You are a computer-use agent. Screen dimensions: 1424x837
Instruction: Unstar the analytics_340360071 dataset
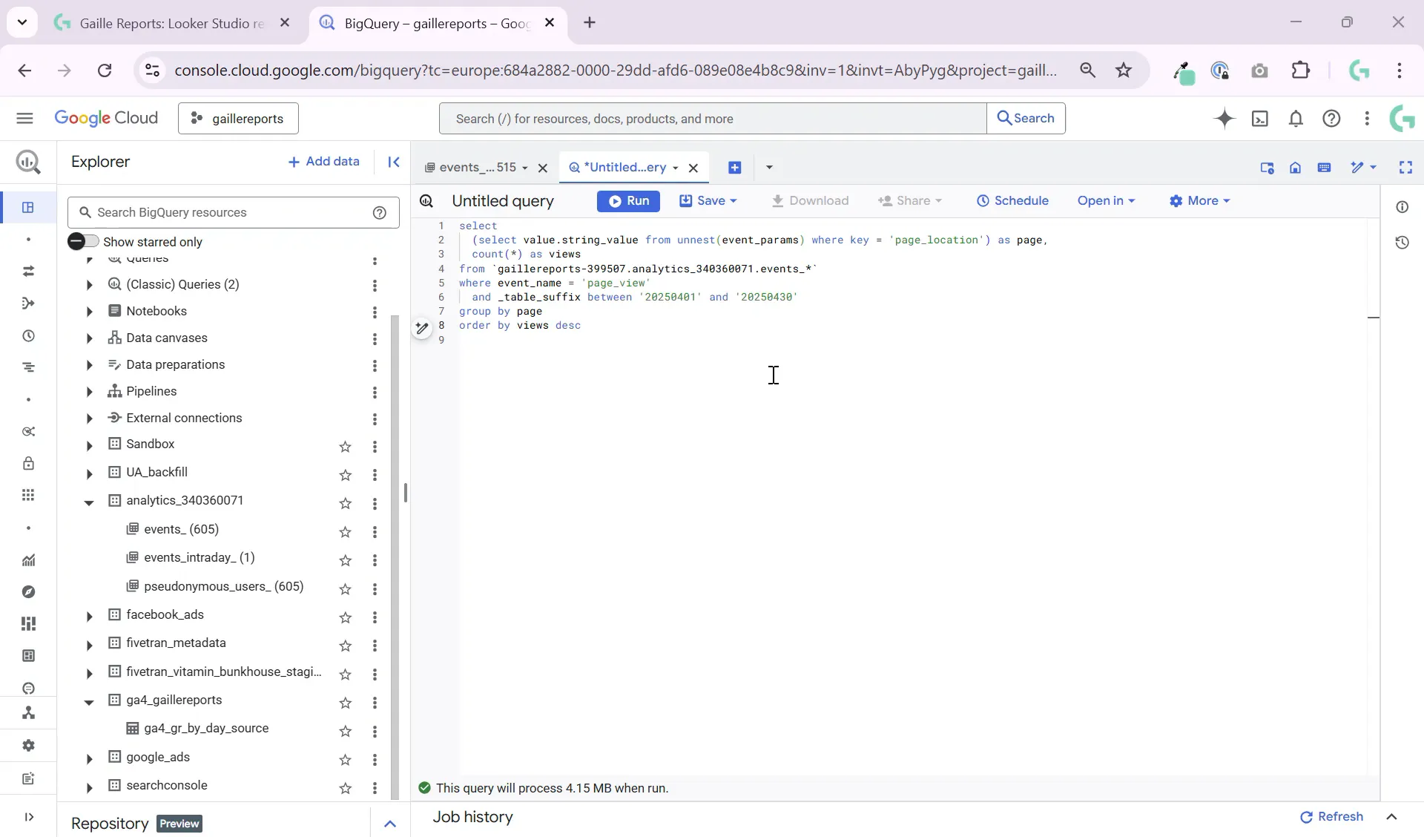pyautogui.click(x=346, y=504)
